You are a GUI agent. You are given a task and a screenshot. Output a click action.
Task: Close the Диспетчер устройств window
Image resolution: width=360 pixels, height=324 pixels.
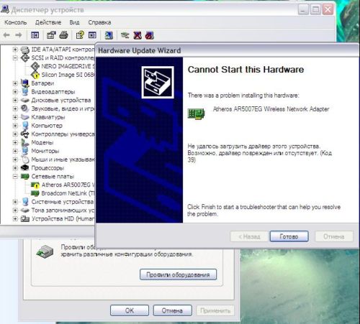[328, 9]
